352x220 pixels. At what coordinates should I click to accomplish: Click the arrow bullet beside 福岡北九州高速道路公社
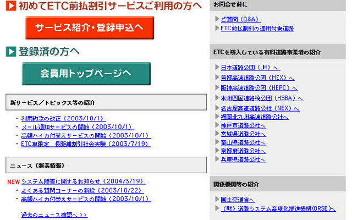click(x=217, y=116)
